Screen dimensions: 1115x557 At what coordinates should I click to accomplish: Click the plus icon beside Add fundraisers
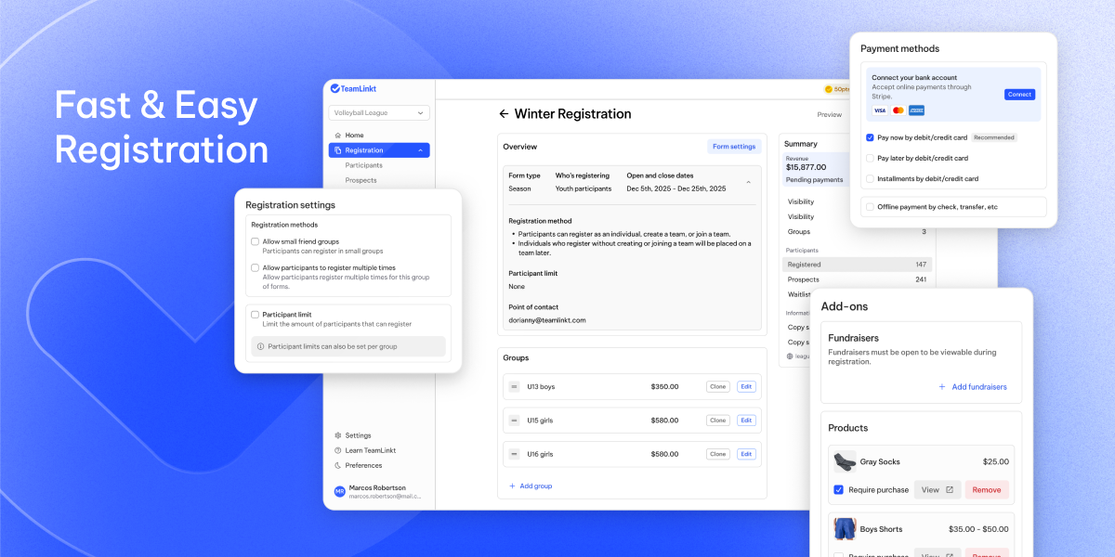click(x=942, y=387)
